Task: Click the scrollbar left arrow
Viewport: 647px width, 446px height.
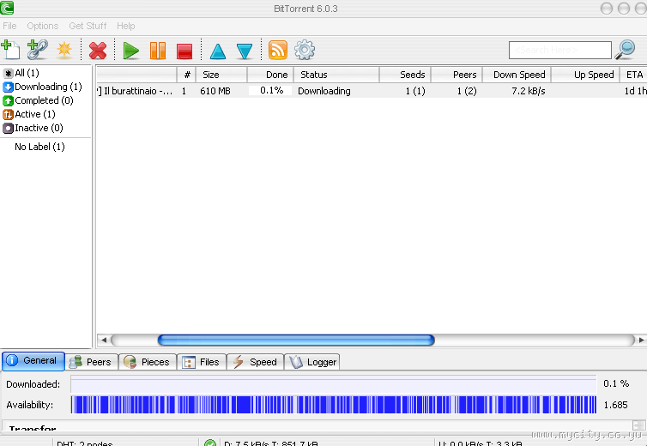Action: (x=104, y=340)
